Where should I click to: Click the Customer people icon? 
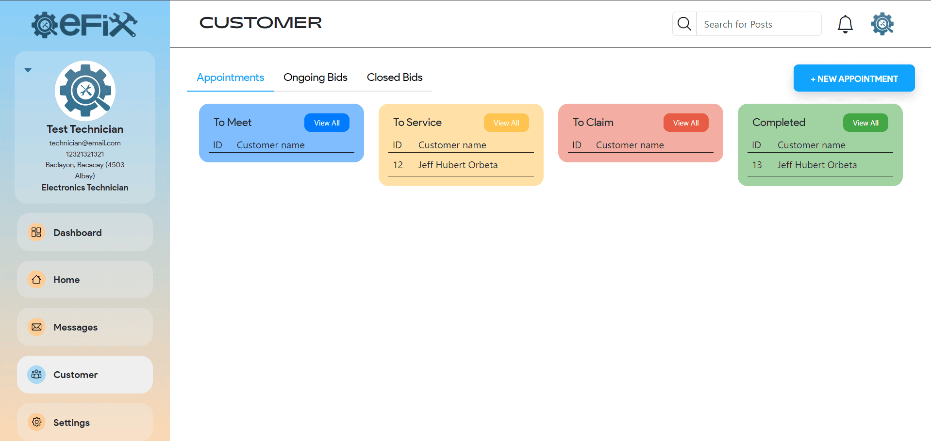tap(36, 375)
